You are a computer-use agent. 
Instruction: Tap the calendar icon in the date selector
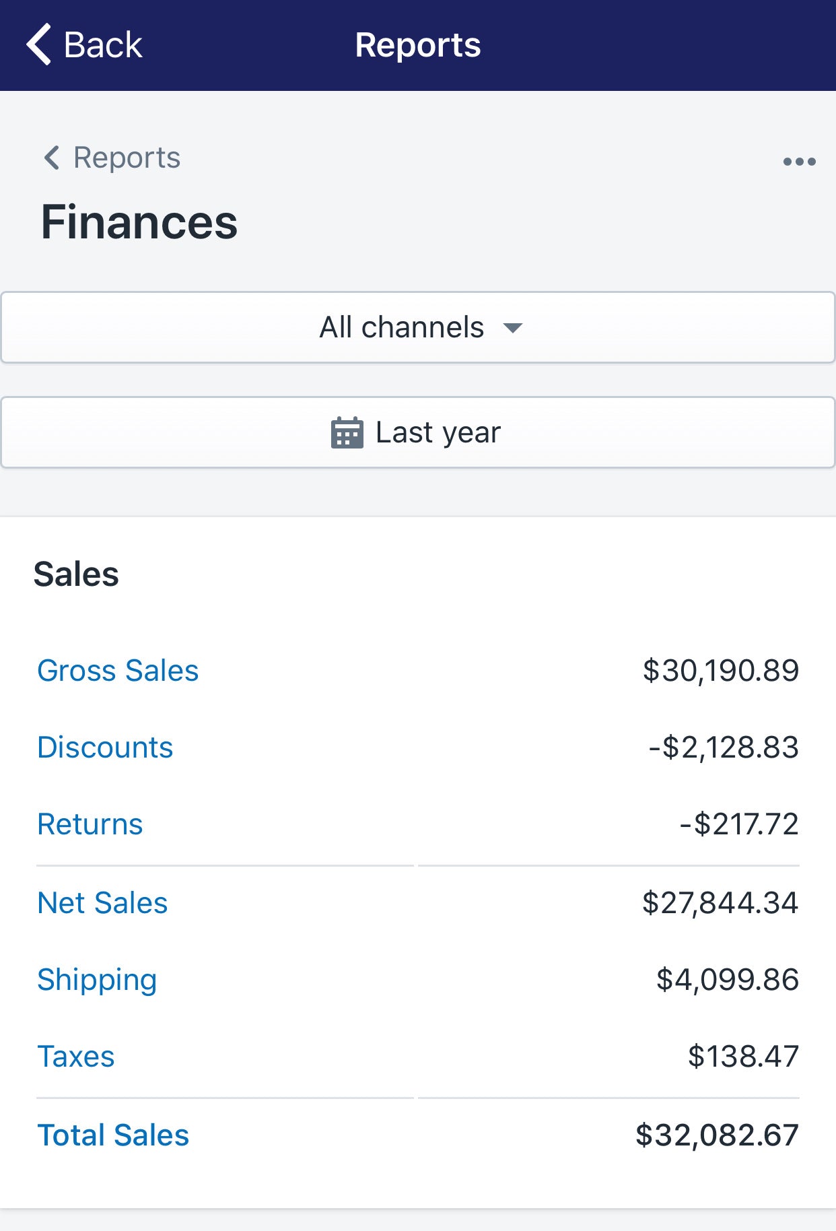pos(346,432)
